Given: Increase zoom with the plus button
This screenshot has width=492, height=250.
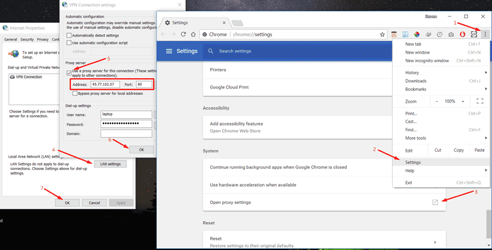Looking at the screenshot, I should [x=463, y=102].
